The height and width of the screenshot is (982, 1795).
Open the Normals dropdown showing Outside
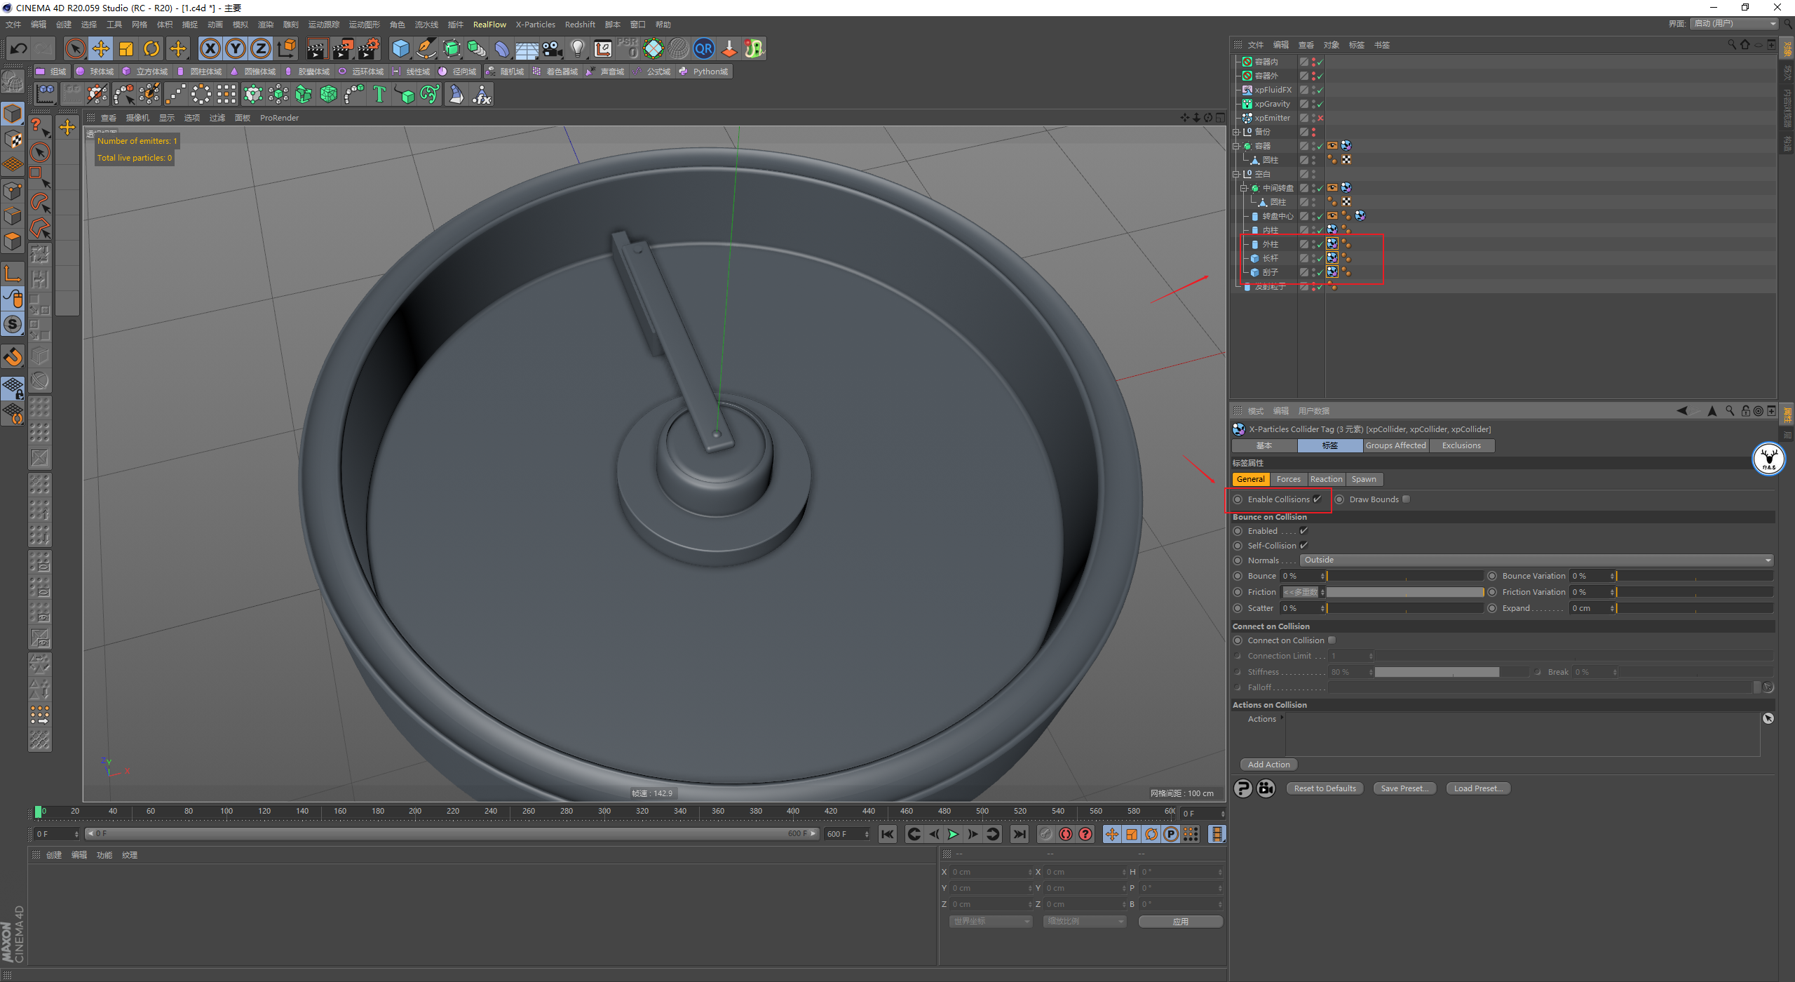click(1536, 560)
